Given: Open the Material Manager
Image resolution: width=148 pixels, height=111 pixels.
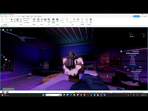Looking at the screenshot, I should click(53, 21).
